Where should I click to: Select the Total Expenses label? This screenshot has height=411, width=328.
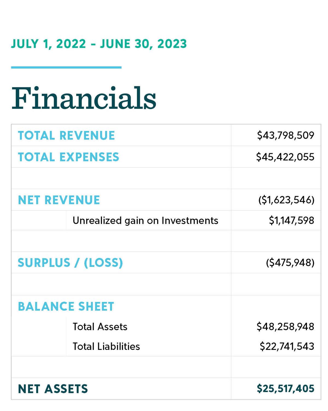69,157
